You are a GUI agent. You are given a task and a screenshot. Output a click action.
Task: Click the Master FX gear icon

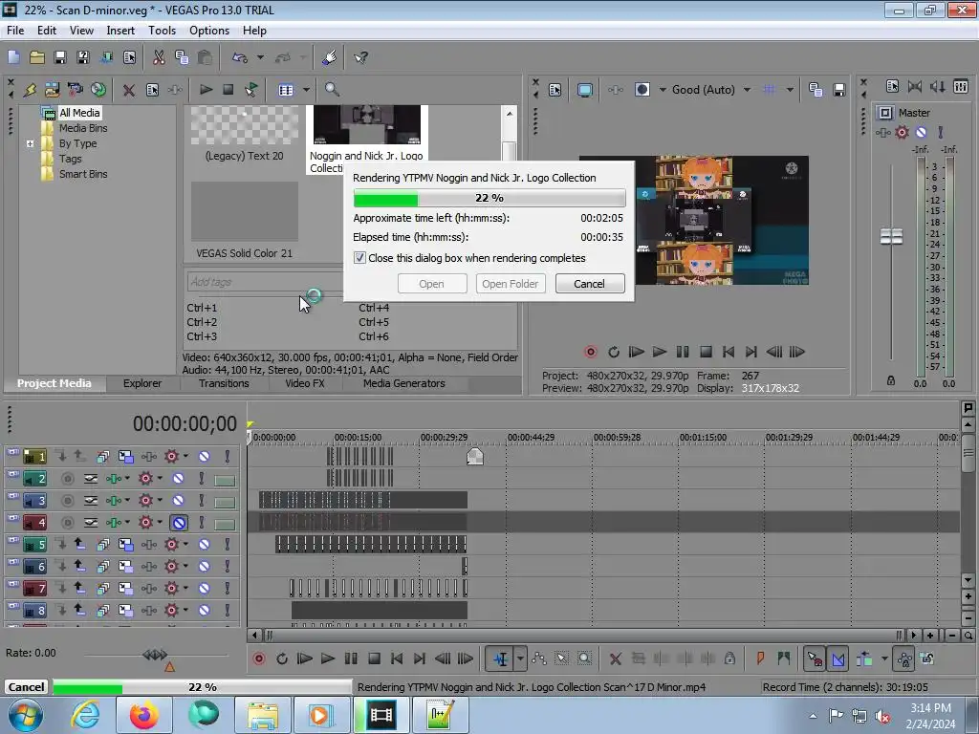click(x=903, y=132)
